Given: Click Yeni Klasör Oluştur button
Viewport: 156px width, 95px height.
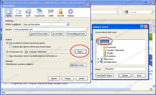Looking at the screenshot, I should 104,75.
